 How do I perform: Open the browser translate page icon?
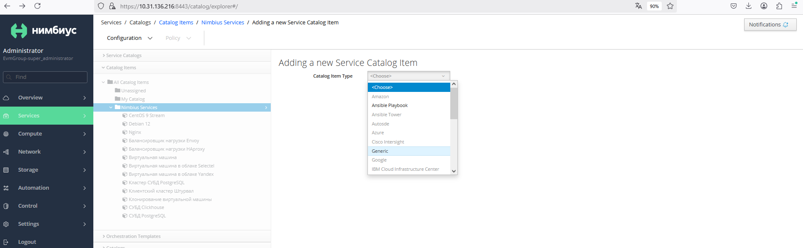coord(638,6)
